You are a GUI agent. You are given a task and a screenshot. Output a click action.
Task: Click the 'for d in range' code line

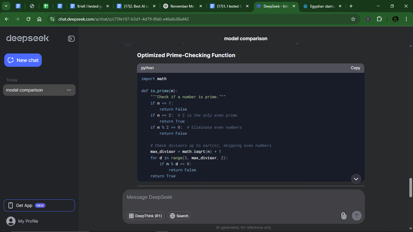point(189,158)
